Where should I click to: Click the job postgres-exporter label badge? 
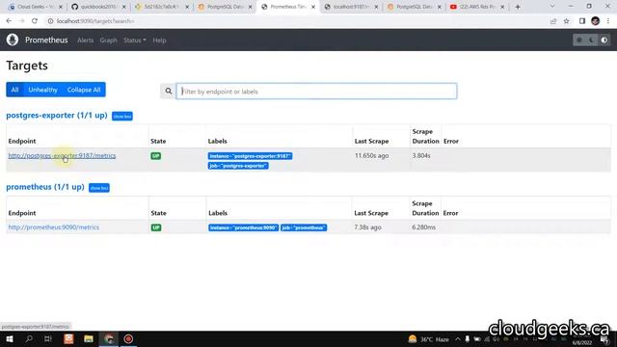click(x=238, y=166)
